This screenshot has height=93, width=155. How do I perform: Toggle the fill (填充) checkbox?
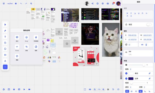pyautogui.click(x=126, y=73)
